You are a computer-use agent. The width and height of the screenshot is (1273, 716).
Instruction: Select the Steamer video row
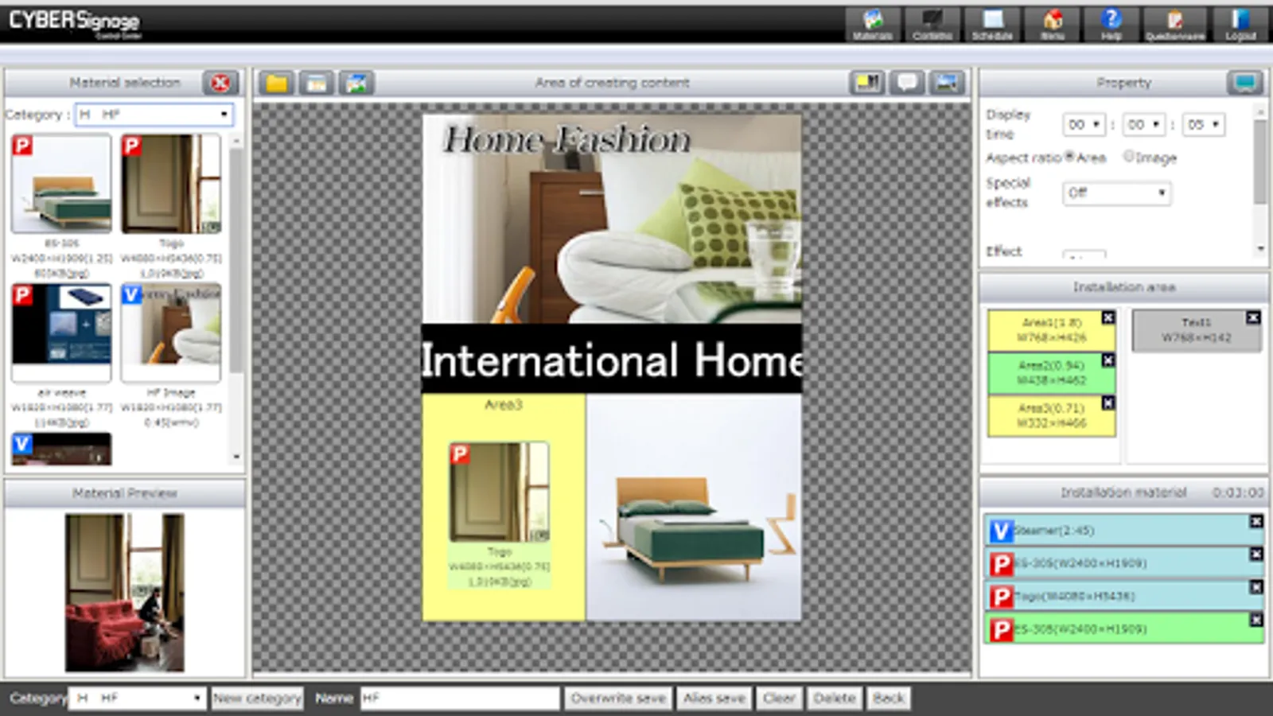[1124, 530]
